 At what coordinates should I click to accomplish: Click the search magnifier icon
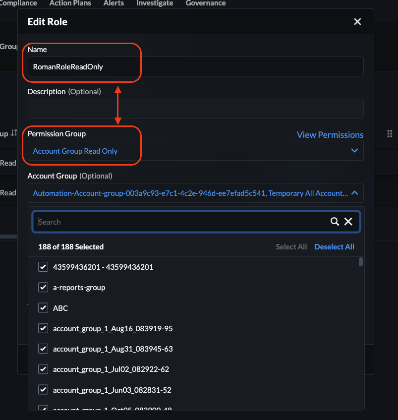tap(335, 222)
